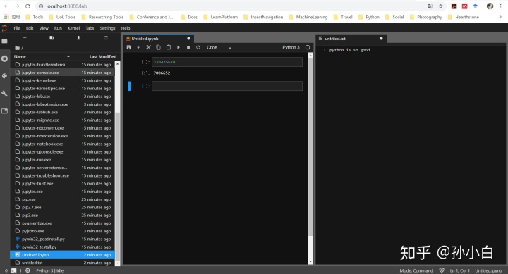Copy the selected cell
The height and width of the screenshot is (274, 508).
(159, 47)
